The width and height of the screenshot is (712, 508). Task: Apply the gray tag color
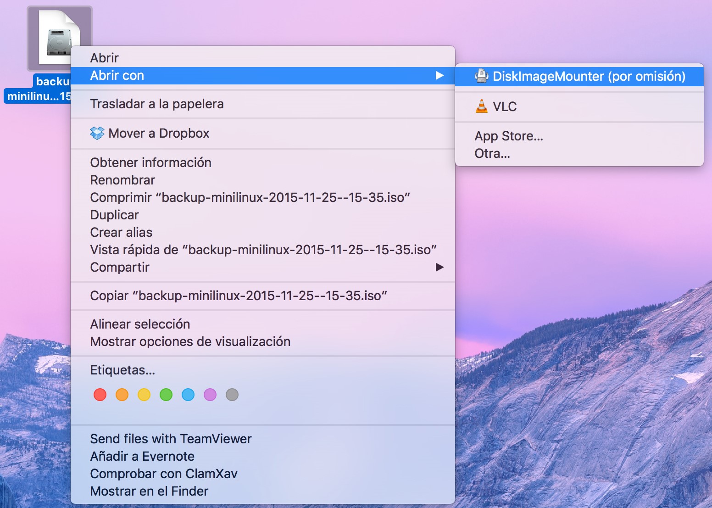[x=232, y=395]
